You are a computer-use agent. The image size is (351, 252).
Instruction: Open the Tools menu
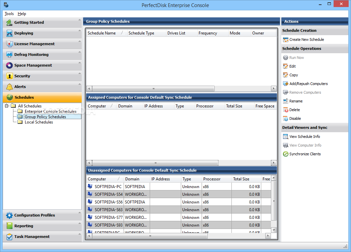coord(9,14)
